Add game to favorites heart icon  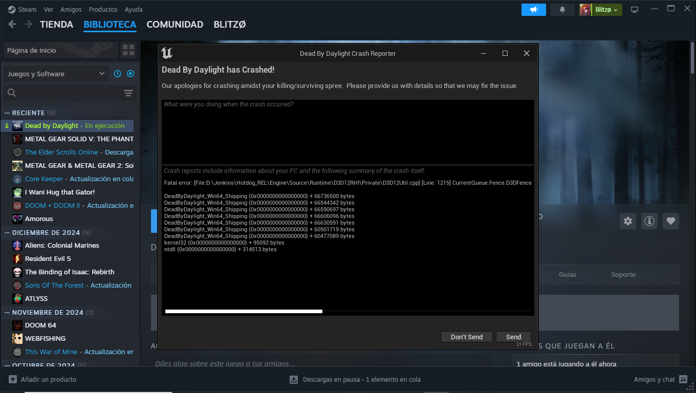(671, 221)
